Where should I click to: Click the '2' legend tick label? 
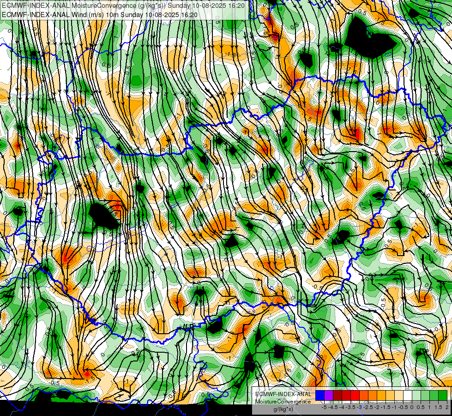[447, 407]
